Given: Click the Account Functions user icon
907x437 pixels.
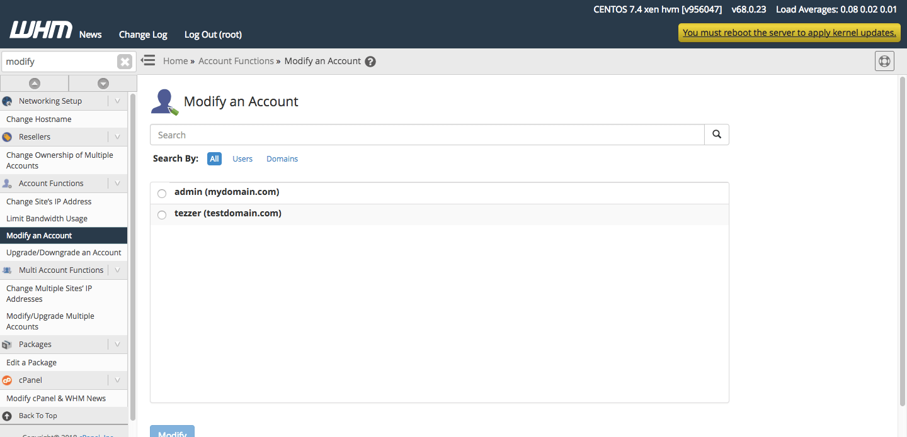Looking at the screenshot, I should [x=7, y=184].
